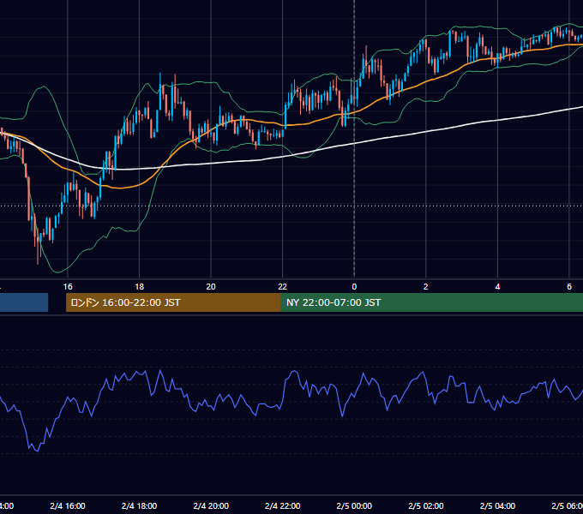The width and height of the screenshot is (583, 514).
Task: Click the 2/4 16:00 label under oscillator
Action: click(x=68, y=505)
